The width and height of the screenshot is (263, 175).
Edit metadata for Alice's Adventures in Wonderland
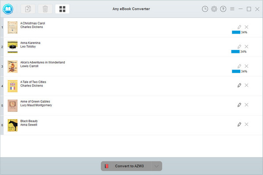[x=239, y=66]
